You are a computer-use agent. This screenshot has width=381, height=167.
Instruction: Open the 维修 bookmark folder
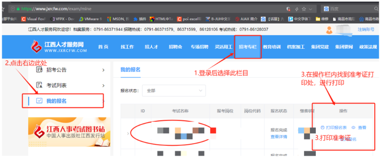(x=323, y=19)
